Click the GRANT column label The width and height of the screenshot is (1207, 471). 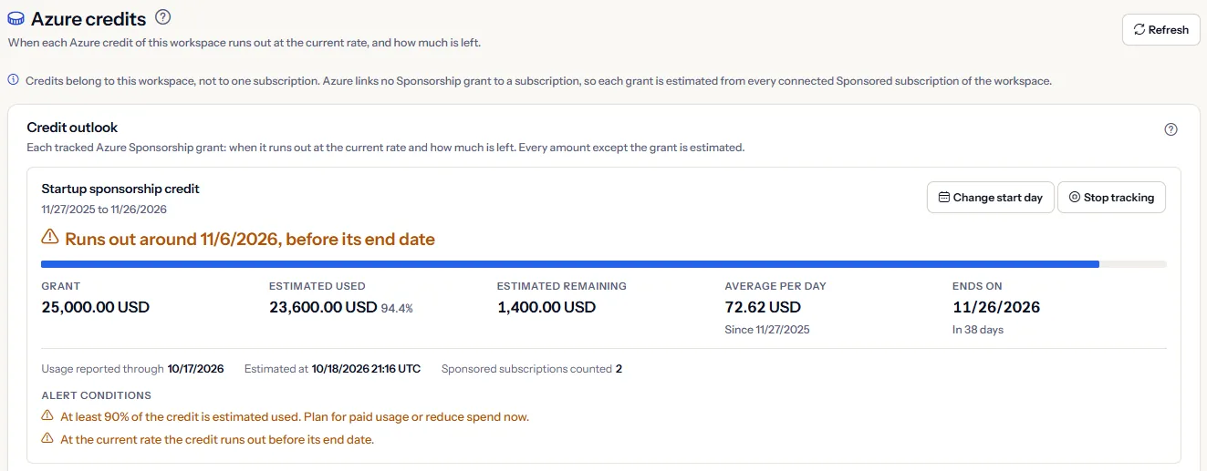click(61, 286)
